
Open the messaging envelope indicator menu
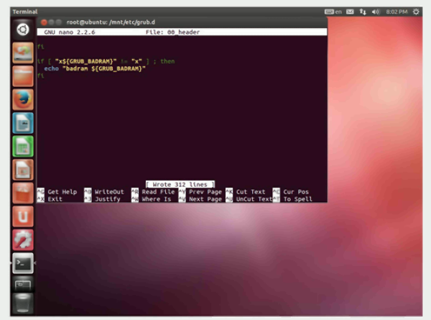pos(350,12)
